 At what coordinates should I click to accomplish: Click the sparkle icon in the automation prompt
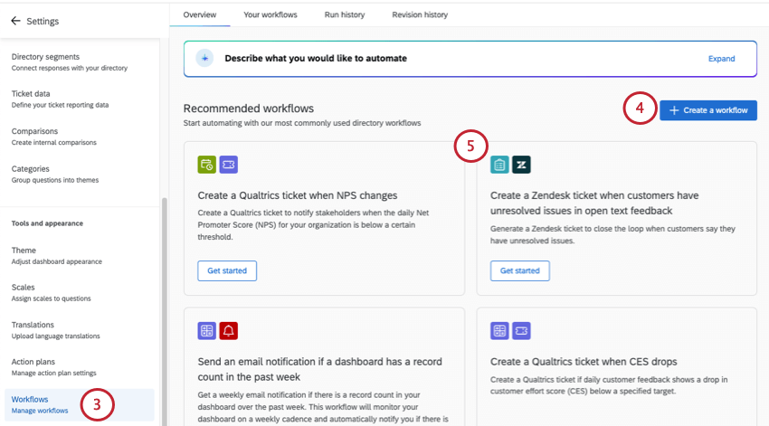205,58
